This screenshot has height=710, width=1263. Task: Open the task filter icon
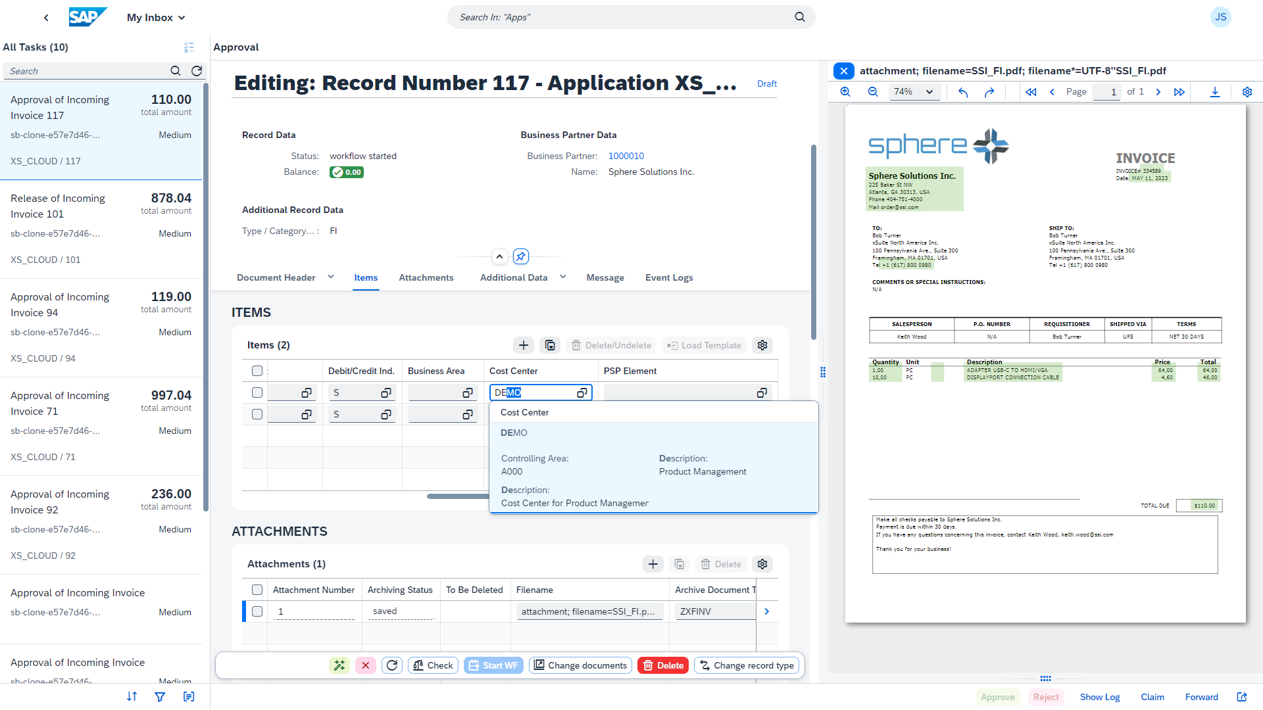(x=160, y=697)
